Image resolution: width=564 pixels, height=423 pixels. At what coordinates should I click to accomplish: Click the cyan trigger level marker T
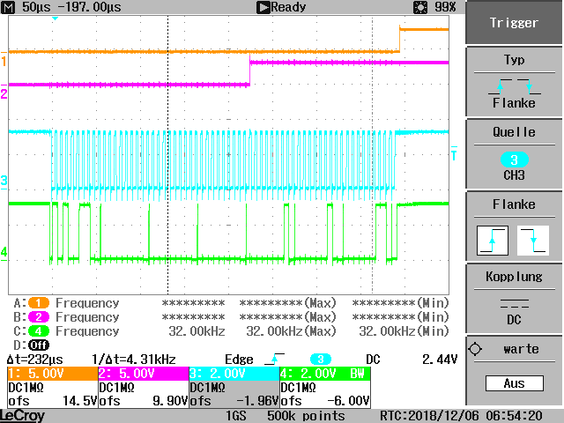[x=454, y=153]
